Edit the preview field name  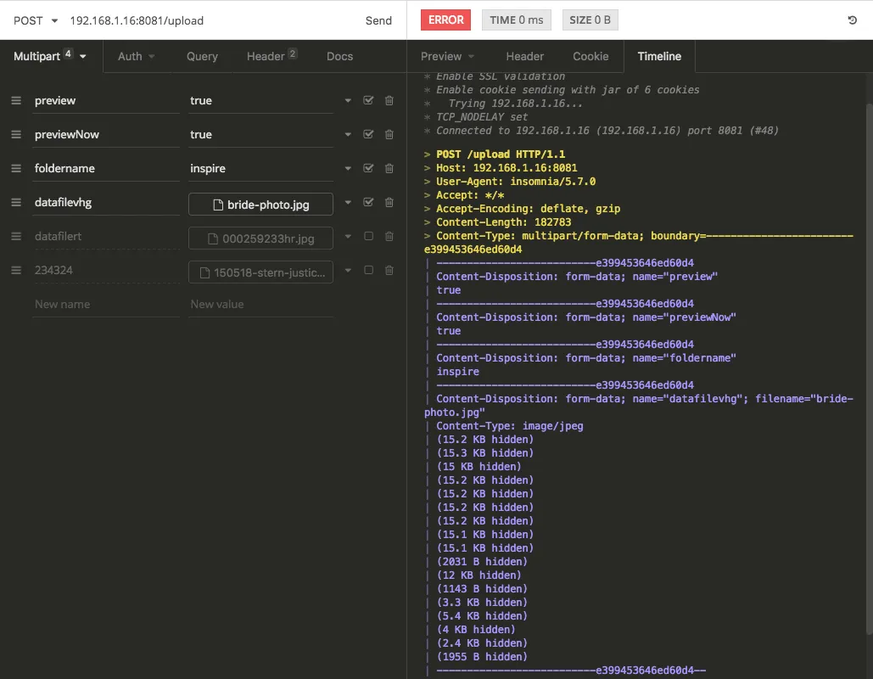click(x=106, y=101)
